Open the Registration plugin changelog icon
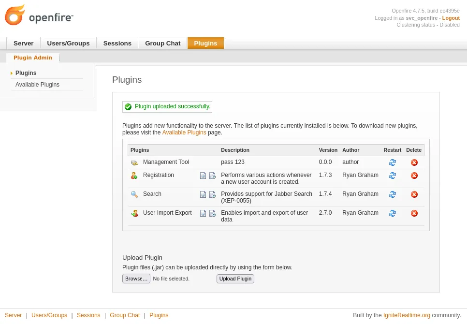 [x=212, y=176]
